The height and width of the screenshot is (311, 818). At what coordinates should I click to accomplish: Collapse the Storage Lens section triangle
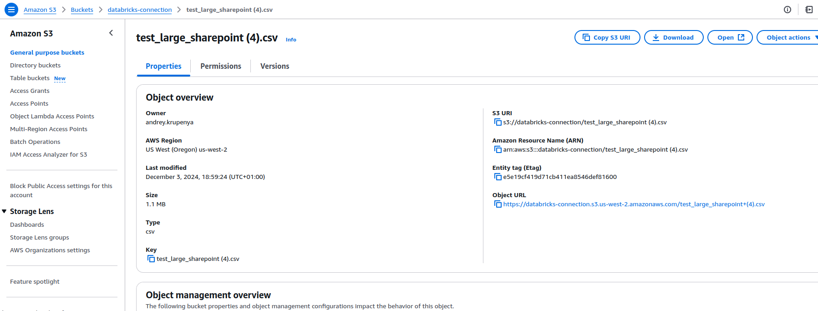[x=4, y=211]
